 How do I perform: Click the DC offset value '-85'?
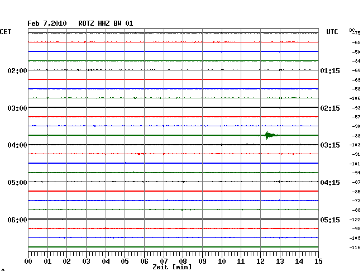357,192
